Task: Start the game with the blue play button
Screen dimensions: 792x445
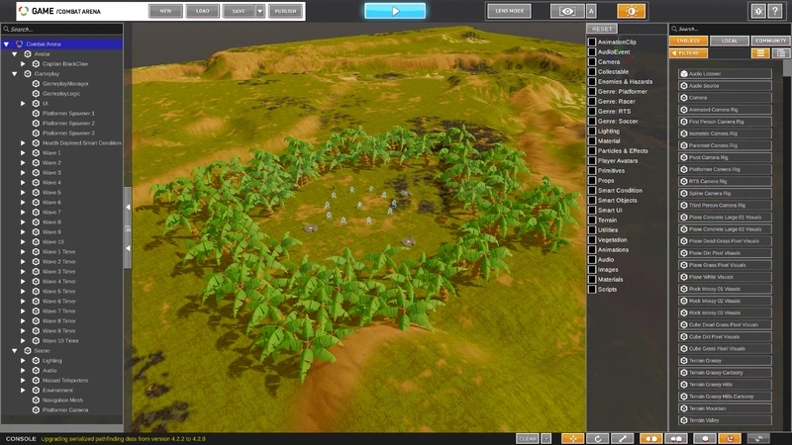Action: (x=395, y=11)
